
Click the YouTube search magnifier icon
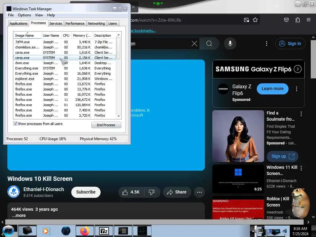(209, 44)
